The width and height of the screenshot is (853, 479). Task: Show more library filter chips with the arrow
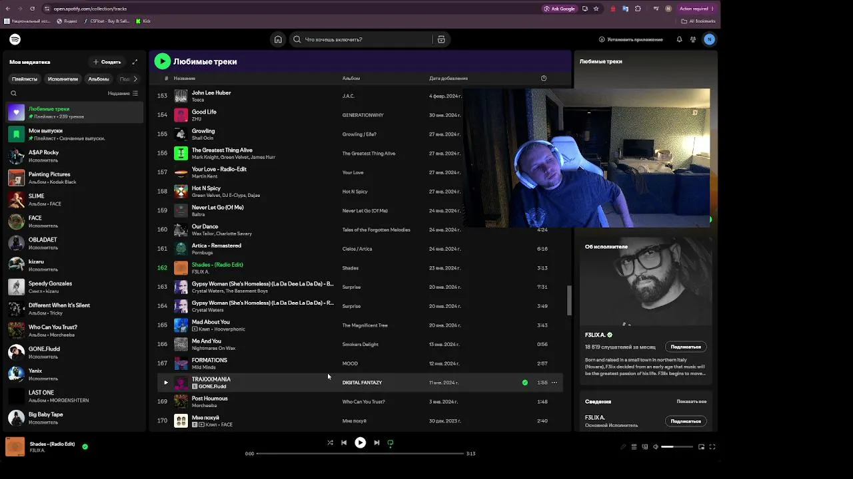point(135,79)
